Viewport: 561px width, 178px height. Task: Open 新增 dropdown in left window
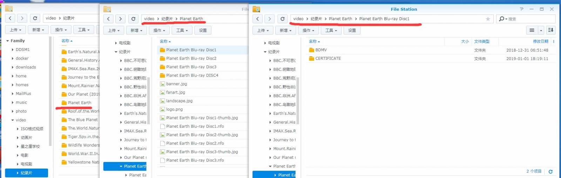click(x=38, y=30)
